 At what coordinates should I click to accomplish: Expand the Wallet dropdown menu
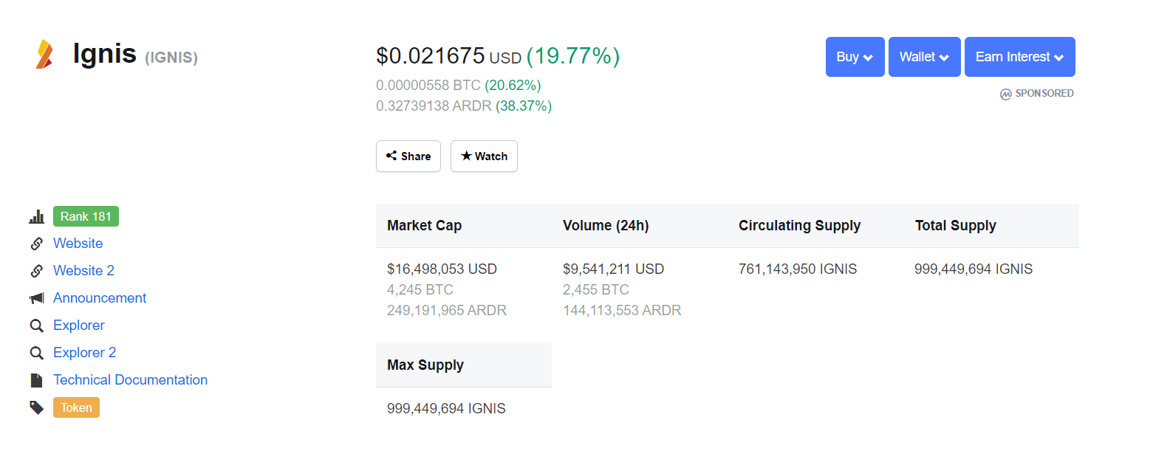pos(924,57)
